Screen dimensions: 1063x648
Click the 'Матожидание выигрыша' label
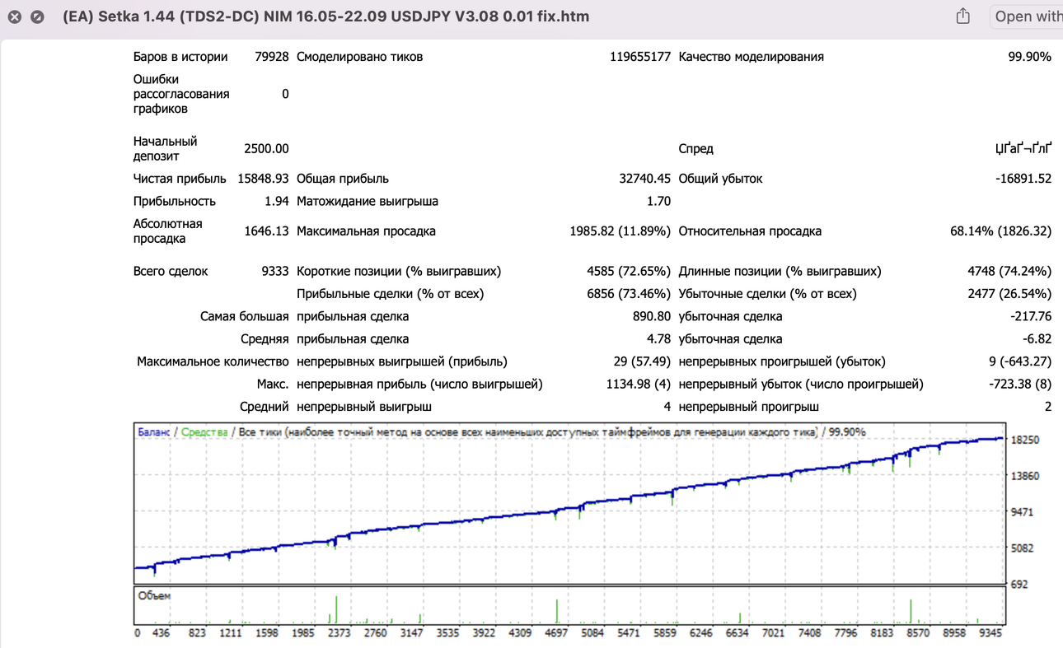tap(368, 201)
